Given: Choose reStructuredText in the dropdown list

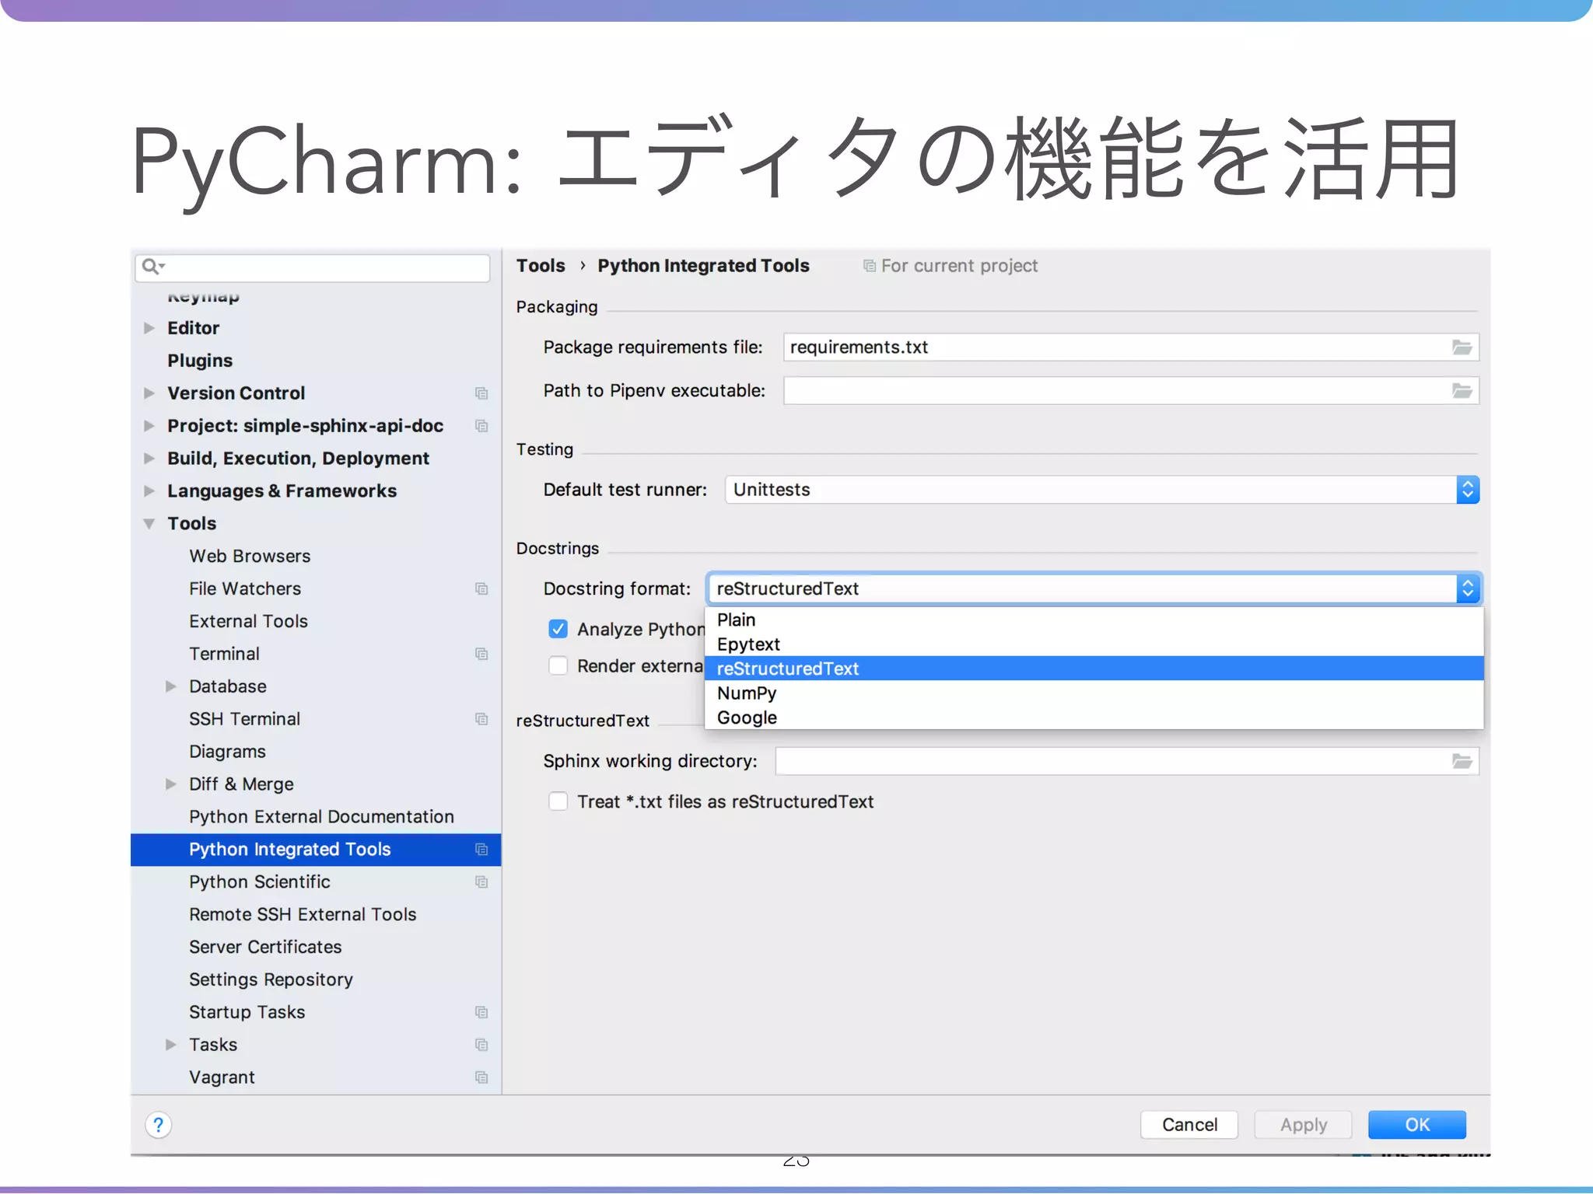Looking at the screenshot, I should click(x=1094, y=669).
